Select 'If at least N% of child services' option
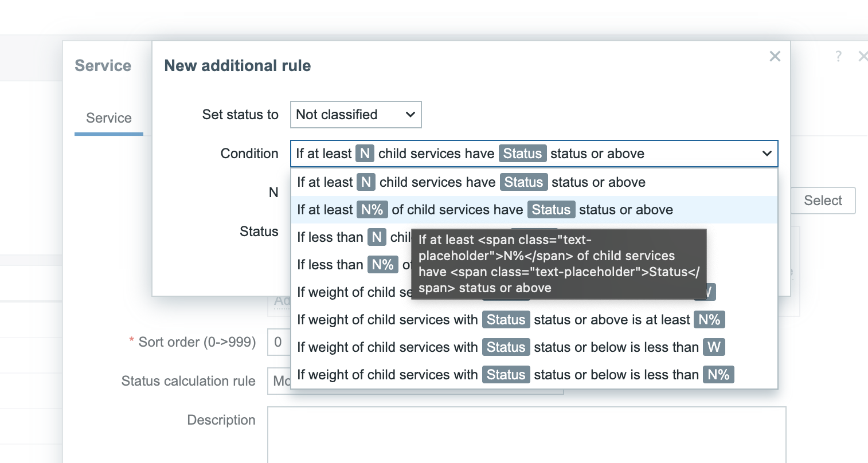The width and height of the screenshot is (868, 463). (x=484, y=210)
